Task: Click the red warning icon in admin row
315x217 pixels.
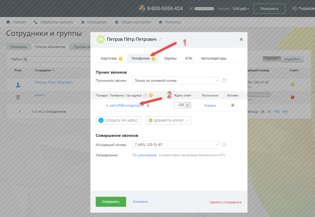Action: pyautogui.click(x=292, y=97)
